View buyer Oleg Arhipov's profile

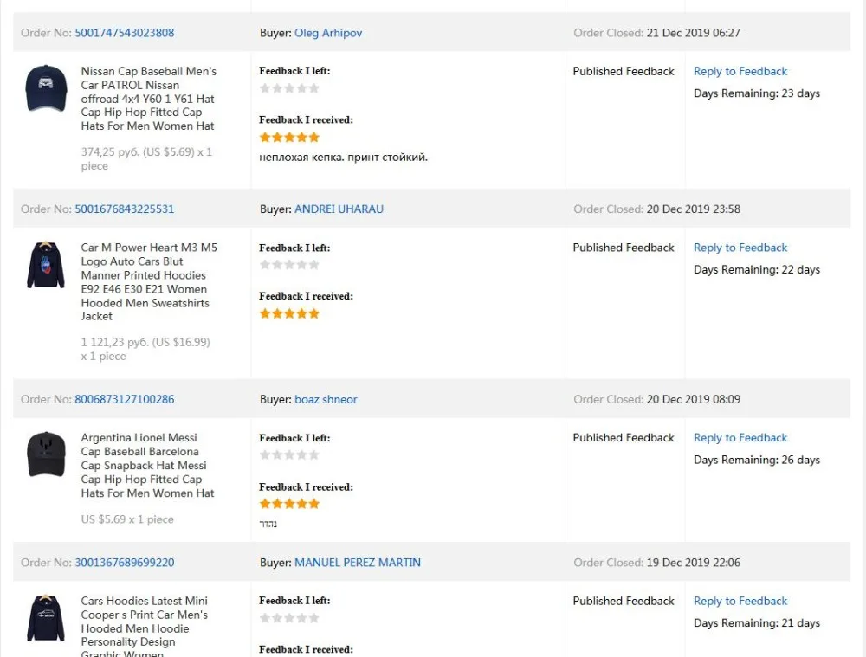coord(328,33)
